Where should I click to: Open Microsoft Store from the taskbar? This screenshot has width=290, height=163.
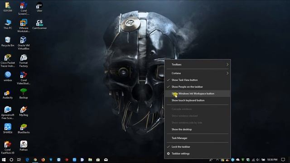pyautogui.click(x=98, y=160)
